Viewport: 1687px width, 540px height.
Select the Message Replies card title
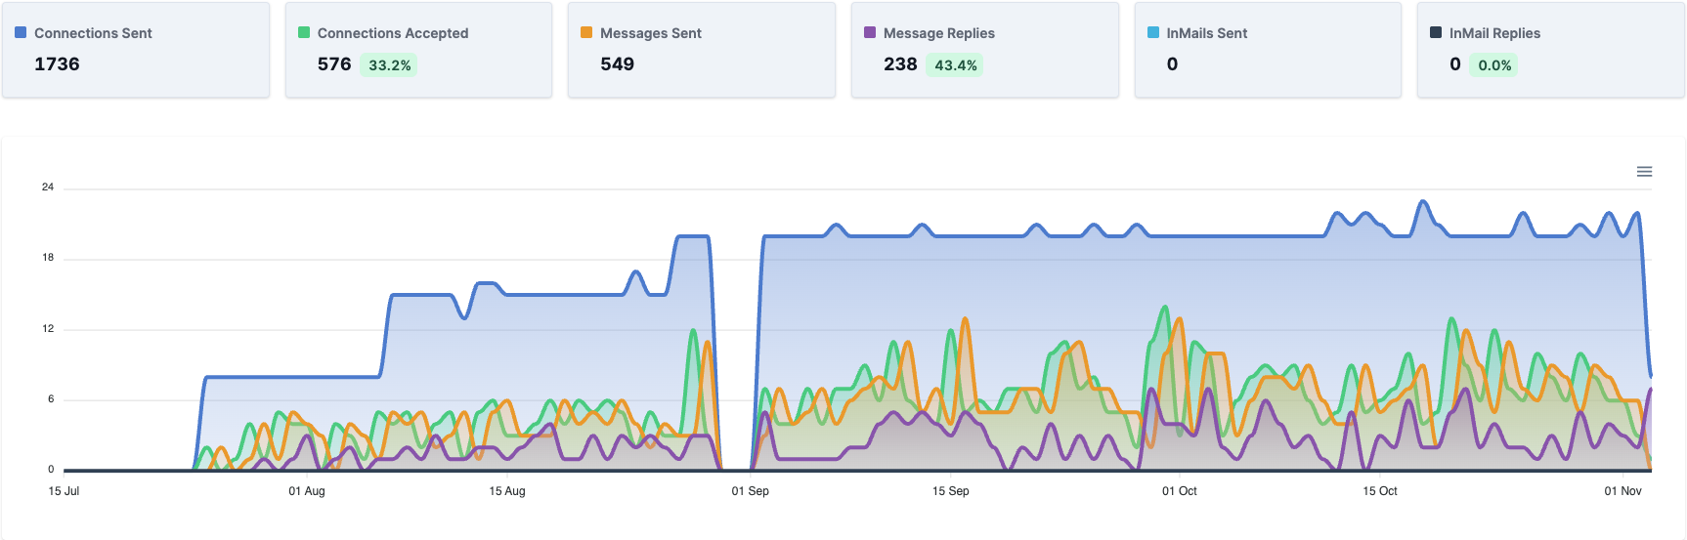tap(938, 33)
